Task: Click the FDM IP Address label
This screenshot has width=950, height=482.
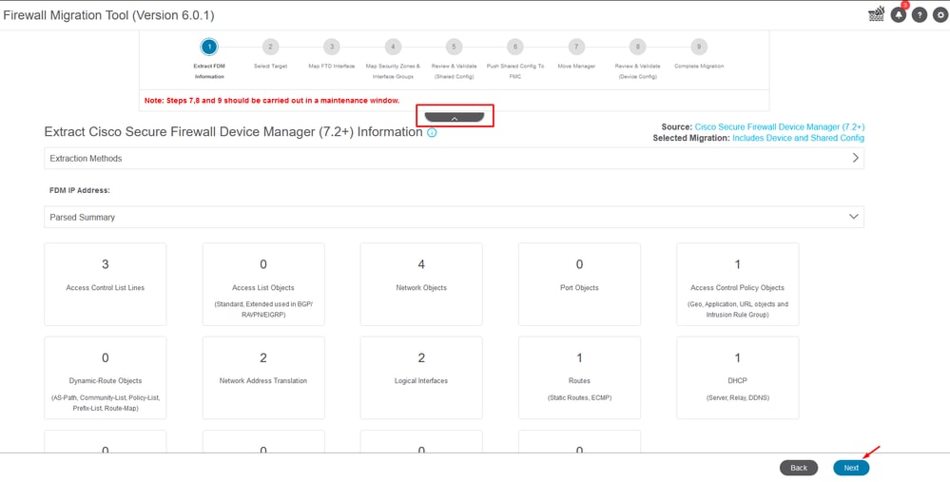Action: [79, 190]
